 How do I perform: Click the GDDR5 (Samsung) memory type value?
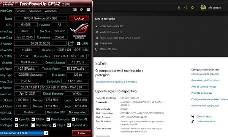coord(30,75)
